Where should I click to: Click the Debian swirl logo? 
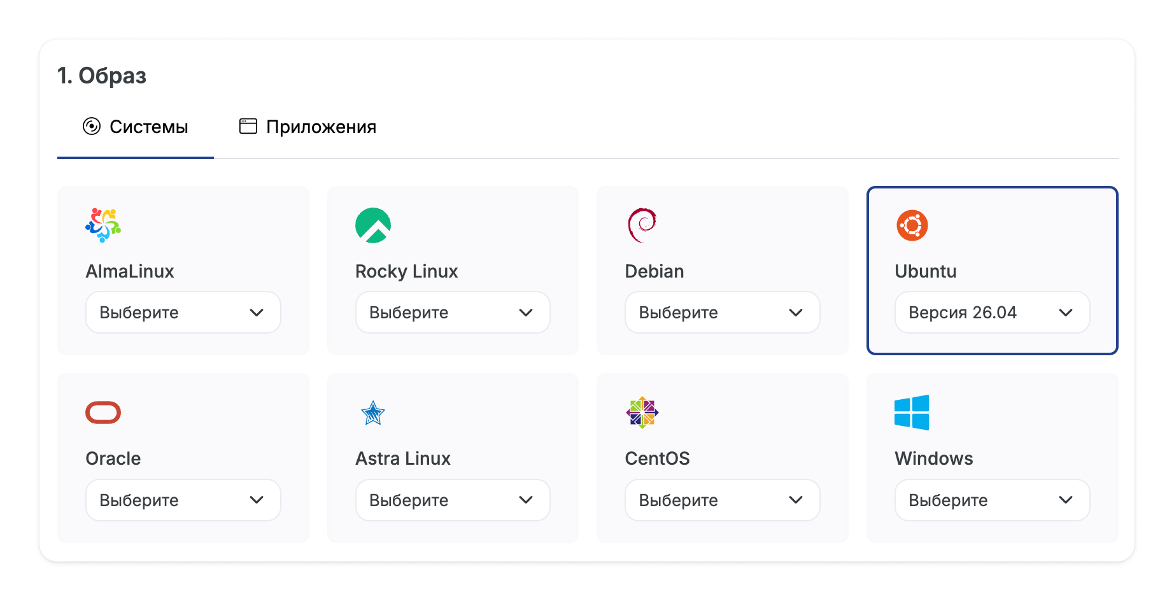pyautogui.click(x=642, y=225)
